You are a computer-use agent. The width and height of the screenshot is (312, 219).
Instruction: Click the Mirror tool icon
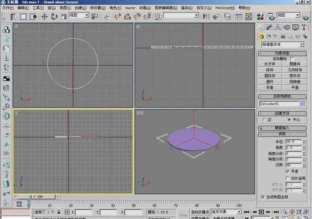[206, 17]
